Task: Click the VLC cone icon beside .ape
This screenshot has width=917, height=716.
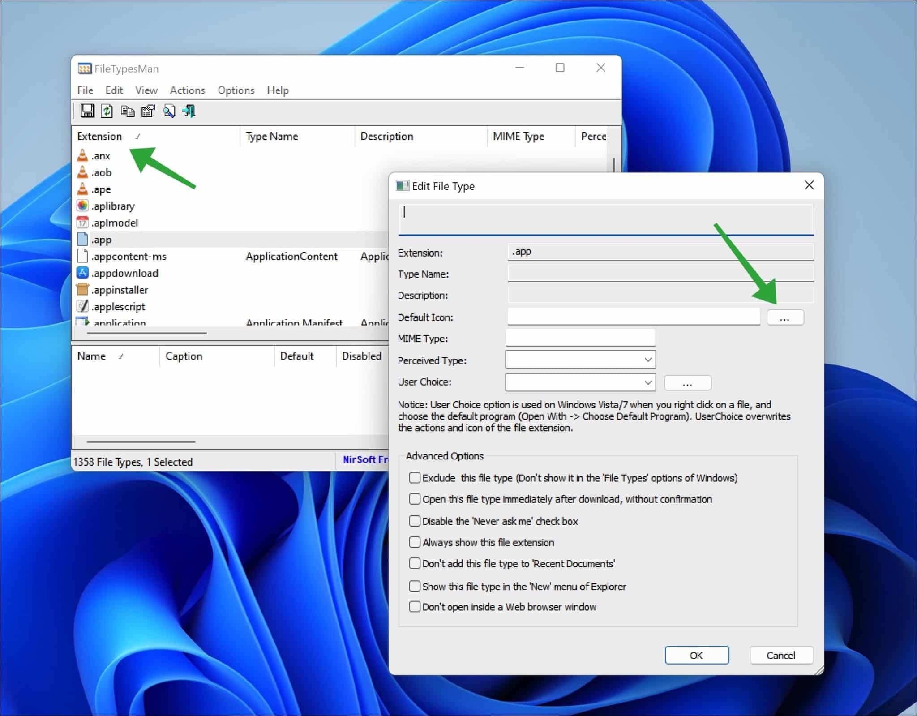Action: pos(83,189)
